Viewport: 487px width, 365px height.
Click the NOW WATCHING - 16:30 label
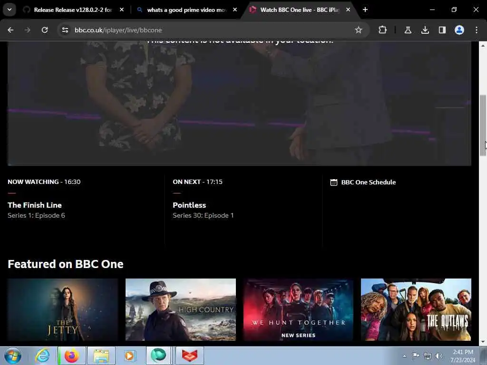click(44, 182)
